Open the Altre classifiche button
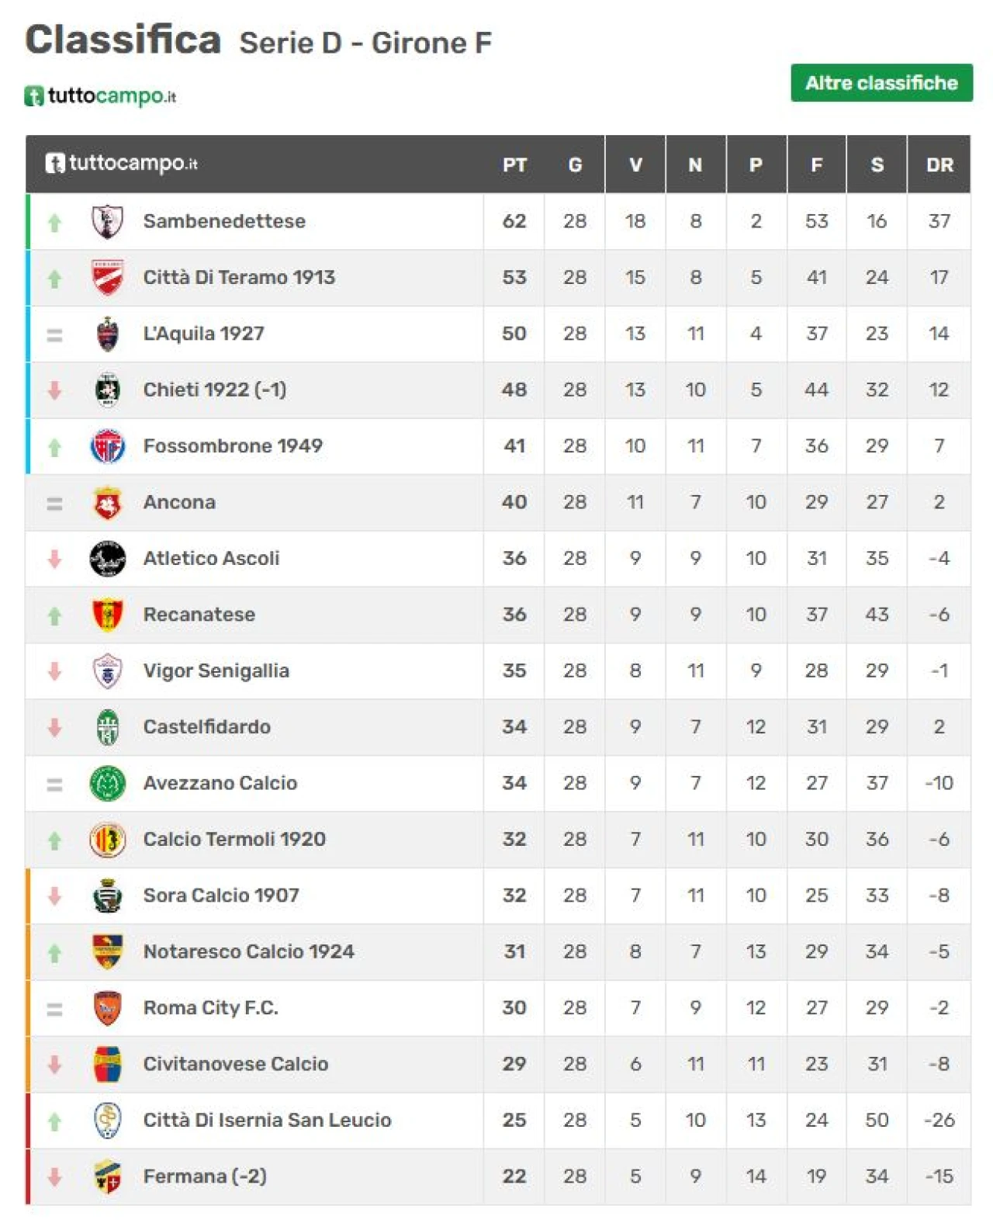 tap(881, 83)
